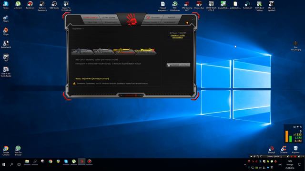Open the ABOUT tab
Screen dimensions: 305x171
171,18
